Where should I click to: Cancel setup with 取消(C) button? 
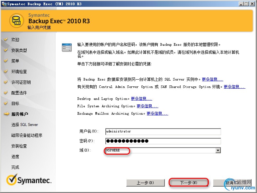click(x=232, y=183)
